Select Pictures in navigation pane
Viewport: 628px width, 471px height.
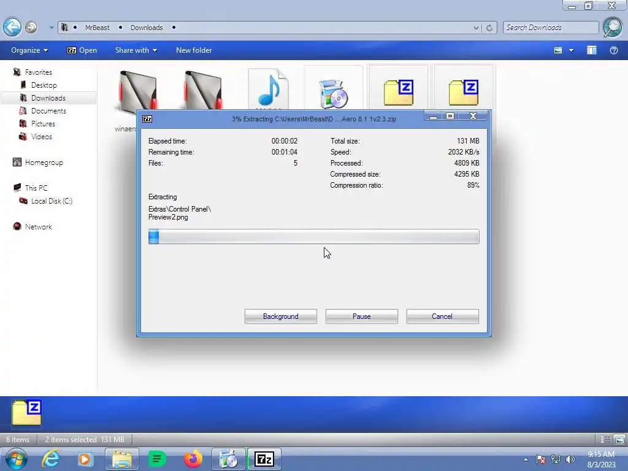pyautogui.click(x=43, y=123)
